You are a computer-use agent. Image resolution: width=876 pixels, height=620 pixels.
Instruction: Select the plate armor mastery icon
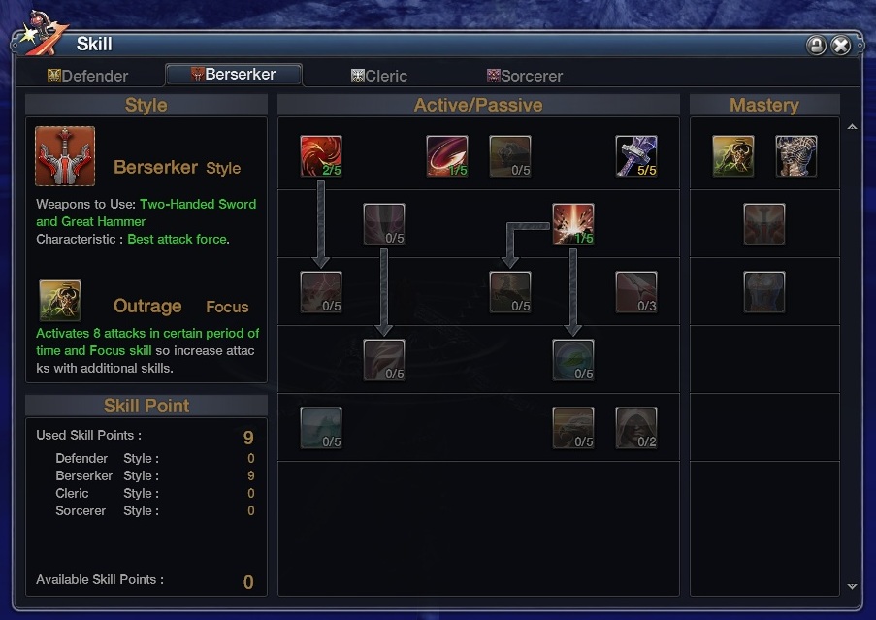pos(796,156)
